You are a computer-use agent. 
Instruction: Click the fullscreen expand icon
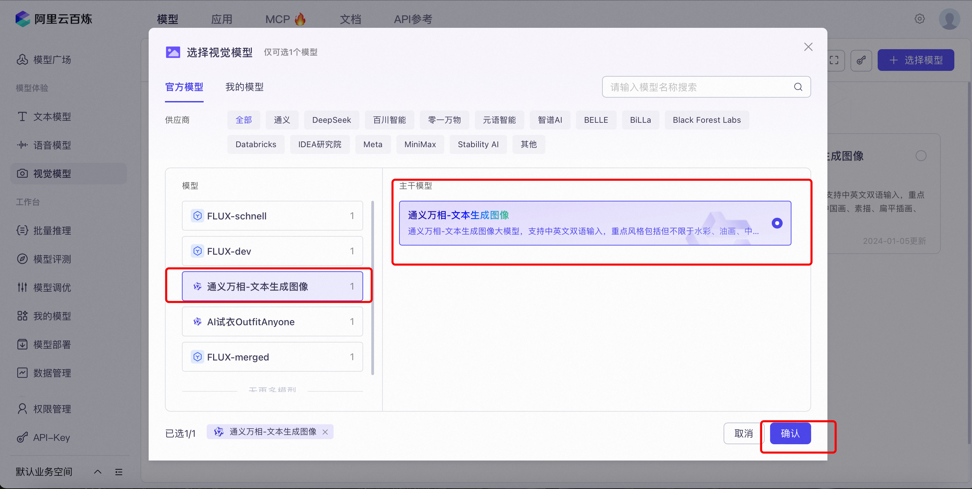click(834, 60)
